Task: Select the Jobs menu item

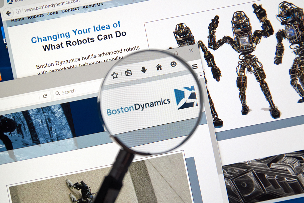Action: [x=53, y=13]
